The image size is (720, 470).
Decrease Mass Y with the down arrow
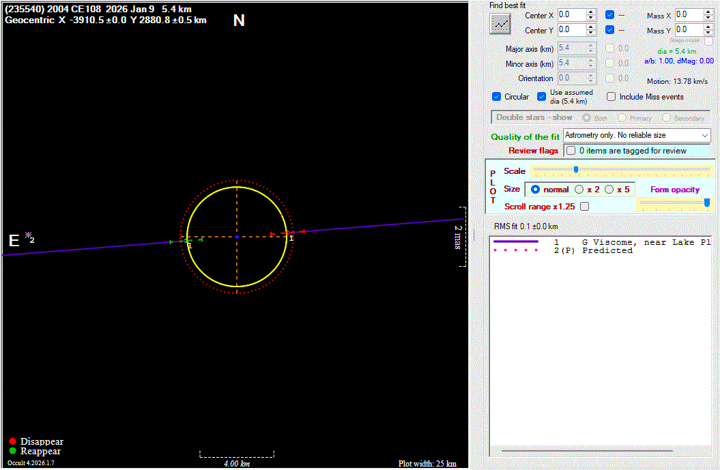708,33
